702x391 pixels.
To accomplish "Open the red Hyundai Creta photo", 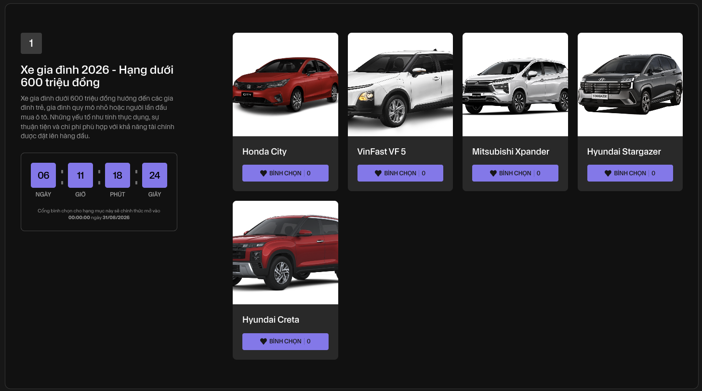I will click(x=285, y=253).
